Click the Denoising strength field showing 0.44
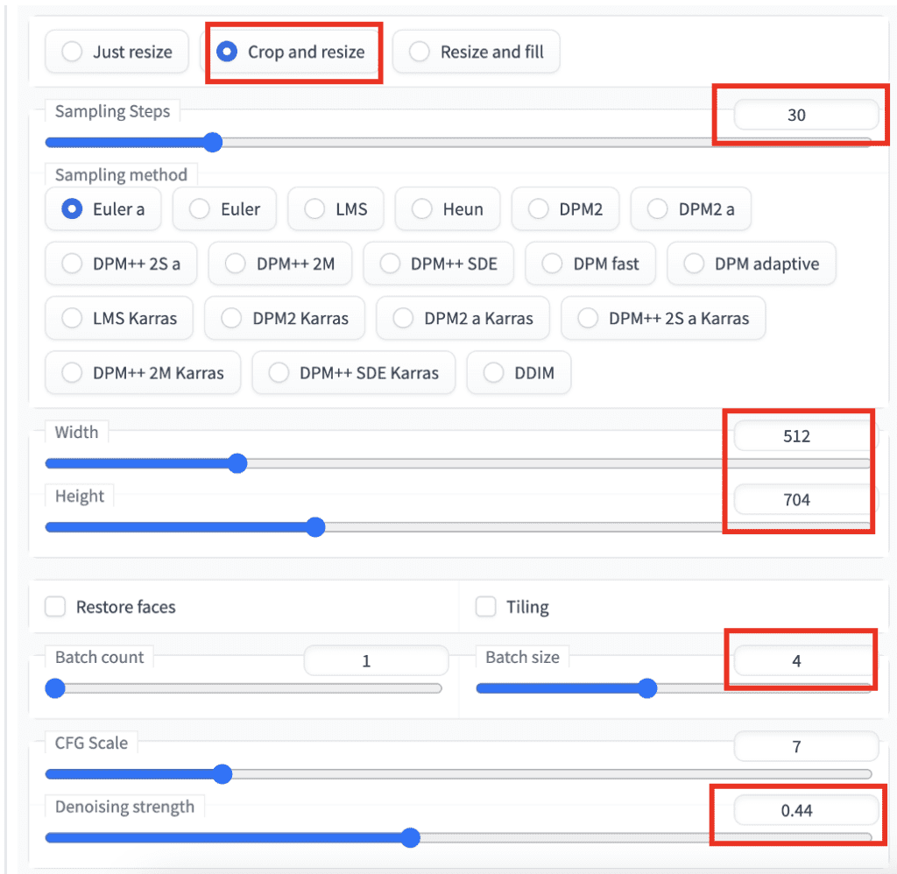This screenshot has width=897, height=874. [x=806, y=810]
